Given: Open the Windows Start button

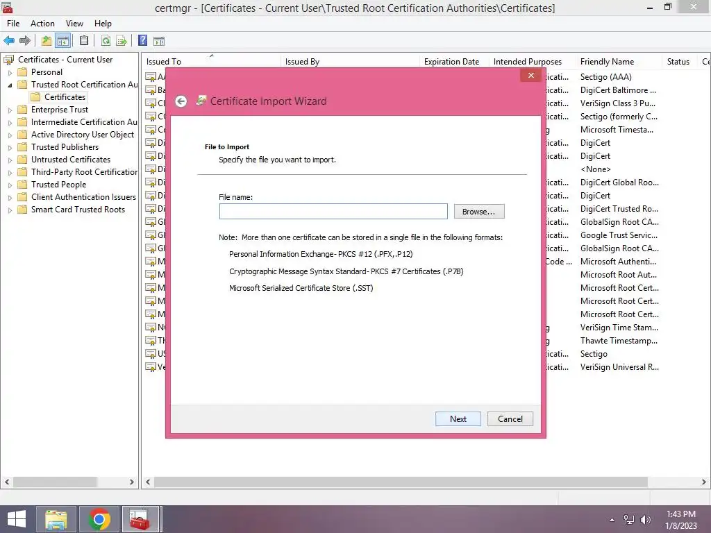Looking at the screenshot, I should 17,519.
